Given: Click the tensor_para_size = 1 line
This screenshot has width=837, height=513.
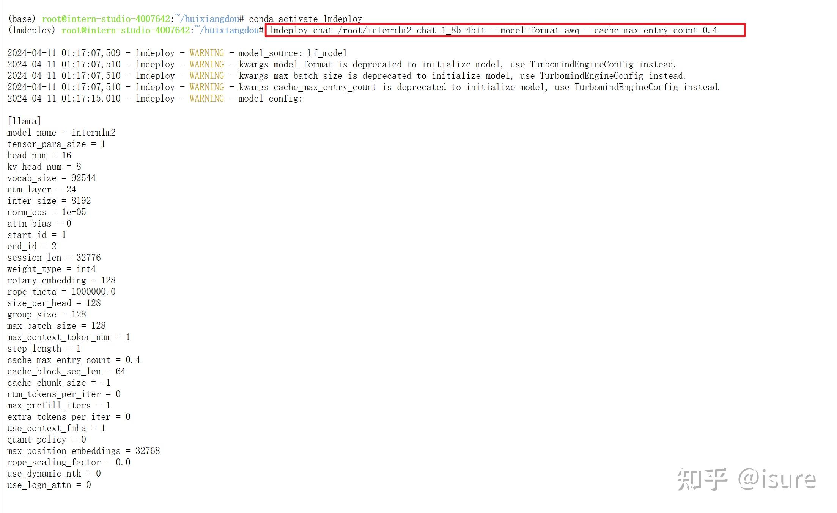Looking at the screenshot, I should (56, 144).
